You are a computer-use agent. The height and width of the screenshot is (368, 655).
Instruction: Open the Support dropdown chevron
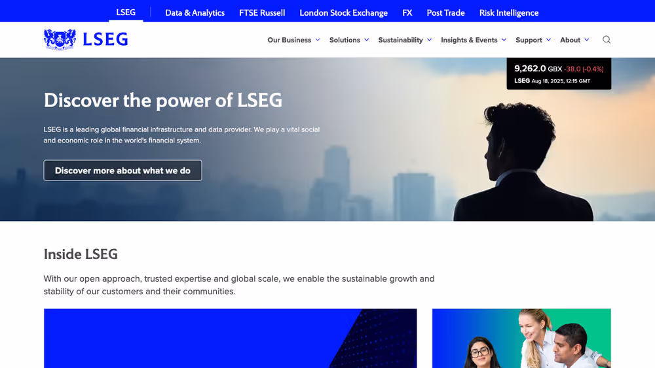tap(548, 40)
